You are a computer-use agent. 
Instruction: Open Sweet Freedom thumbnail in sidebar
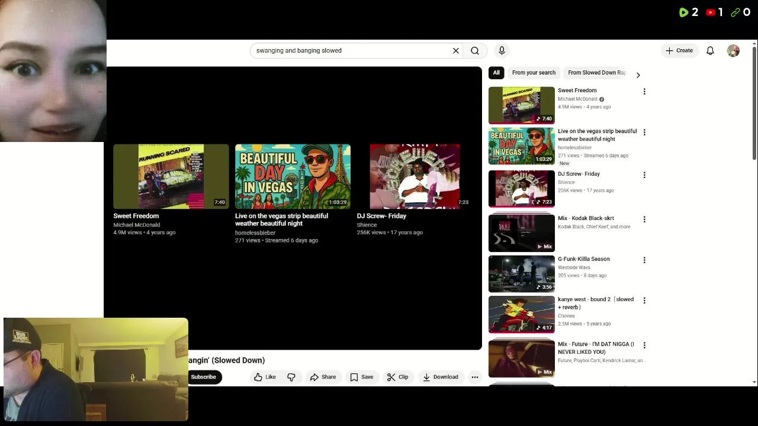pos(522,105)
